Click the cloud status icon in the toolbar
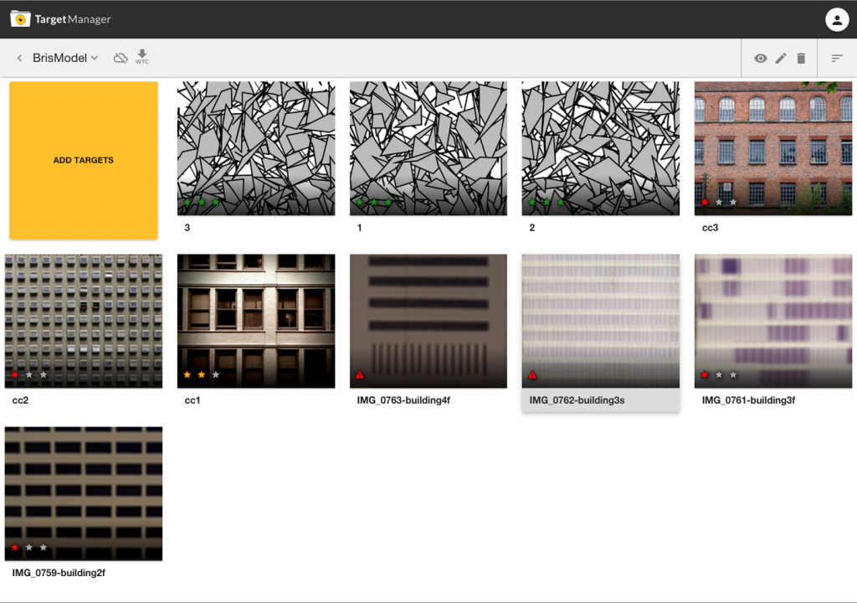Image resolution: width=857 pixels, height=603 pixels. (121, 58)
